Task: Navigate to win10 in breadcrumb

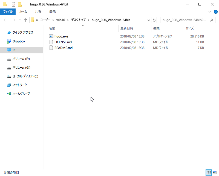Action: coord(60,20)
